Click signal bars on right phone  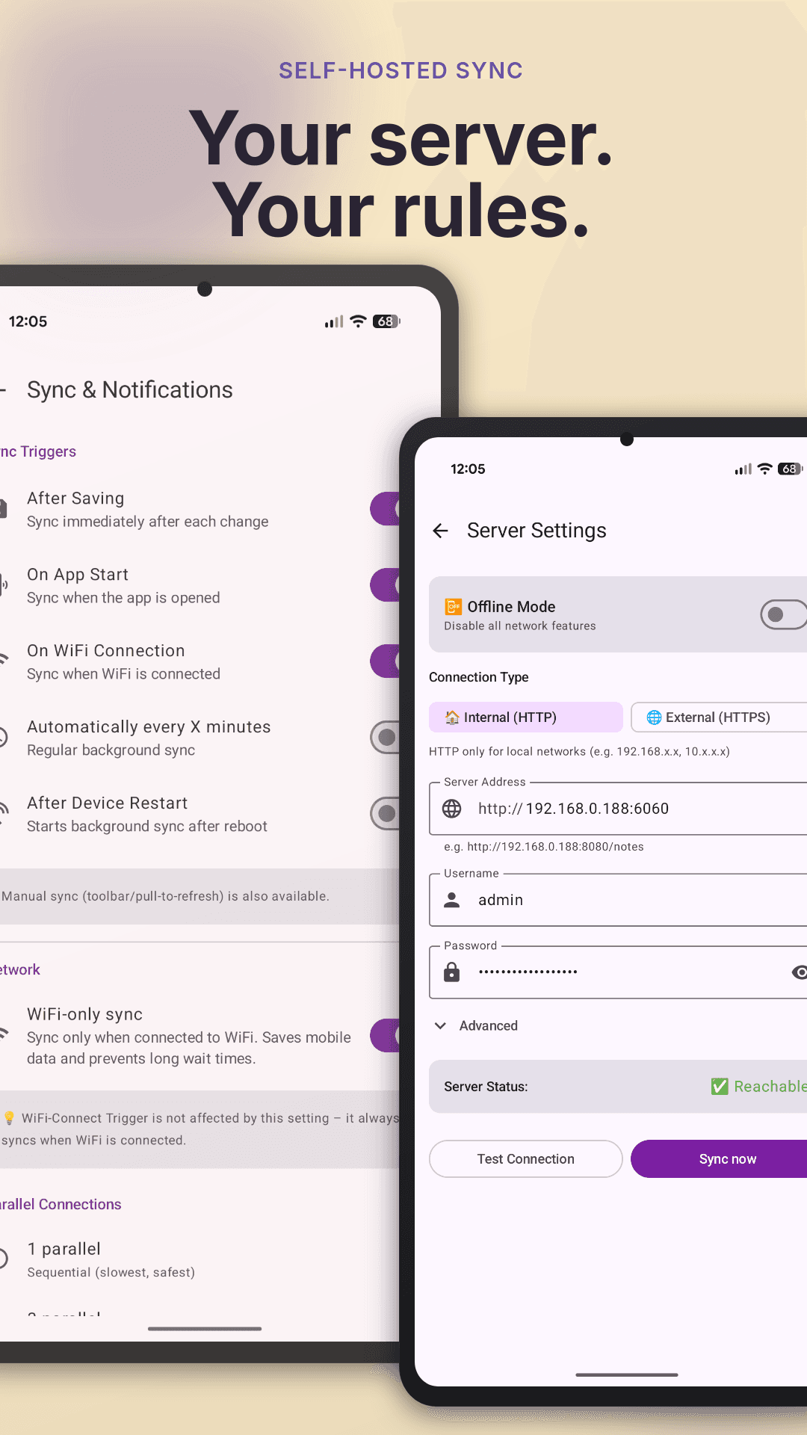coord(743,469)
